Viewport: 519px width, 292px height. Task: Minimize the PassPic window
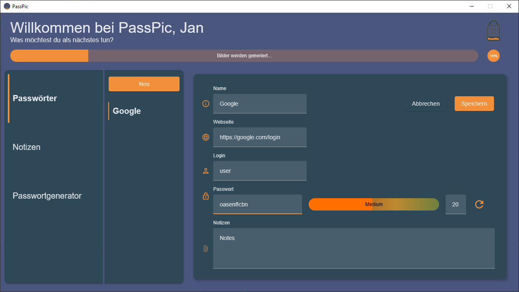(471, 6)
